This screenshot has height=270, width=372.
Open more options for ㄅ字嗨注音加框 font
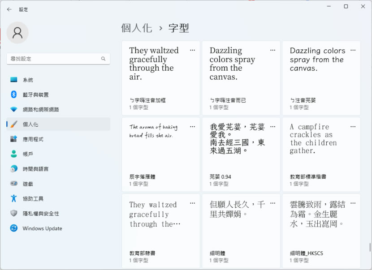(192, 50)
